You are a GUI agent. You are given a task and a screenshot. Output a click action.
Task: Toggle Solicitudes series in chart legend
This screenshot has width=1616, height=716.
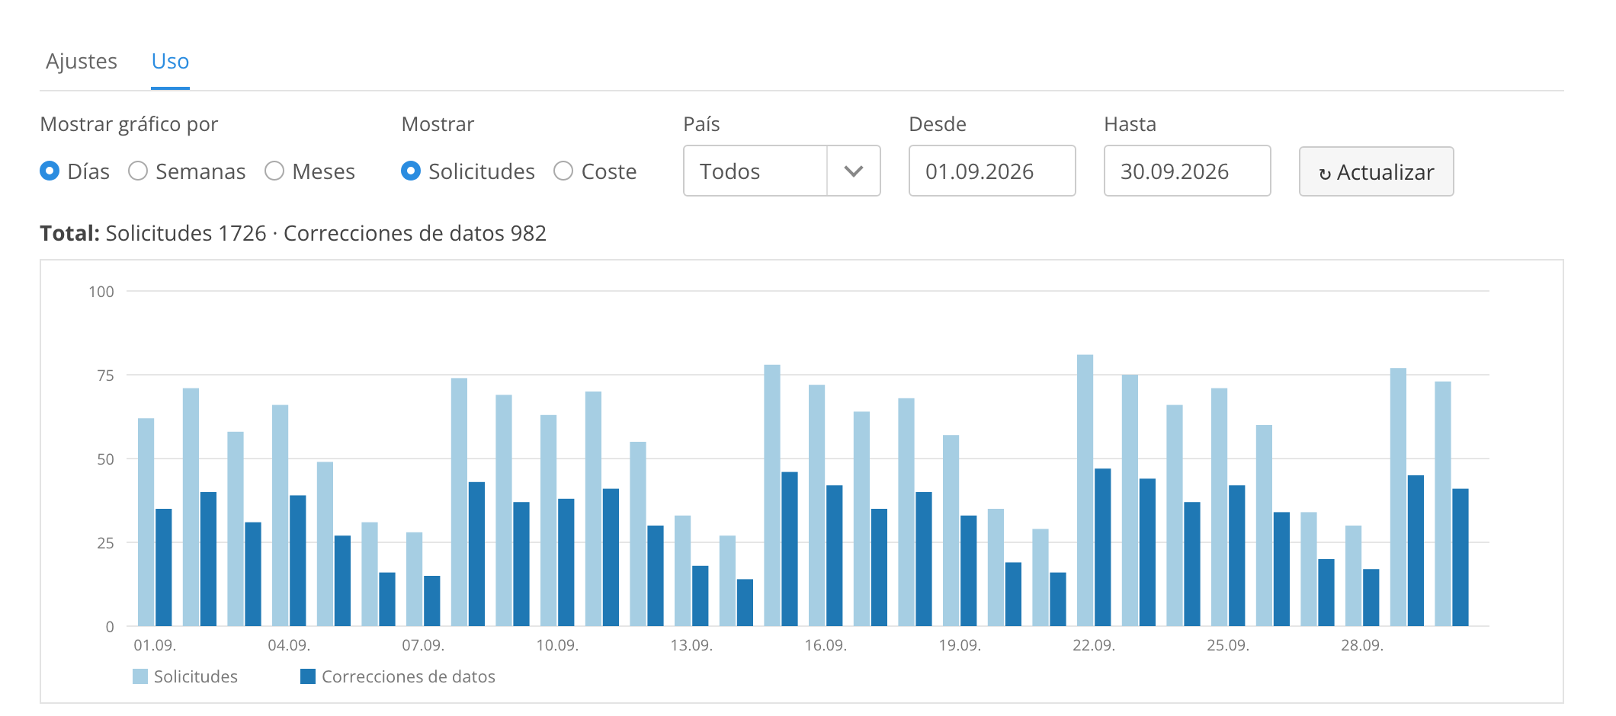[x=196, y=676]
